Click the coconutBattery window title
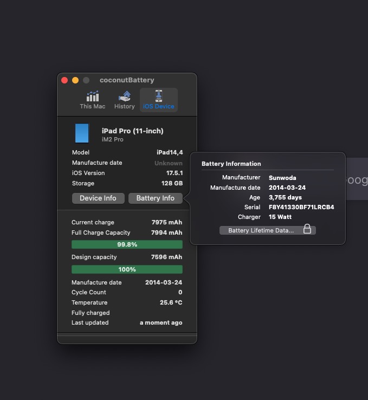Screen dimensions: 368x400 tap(127, 80)
